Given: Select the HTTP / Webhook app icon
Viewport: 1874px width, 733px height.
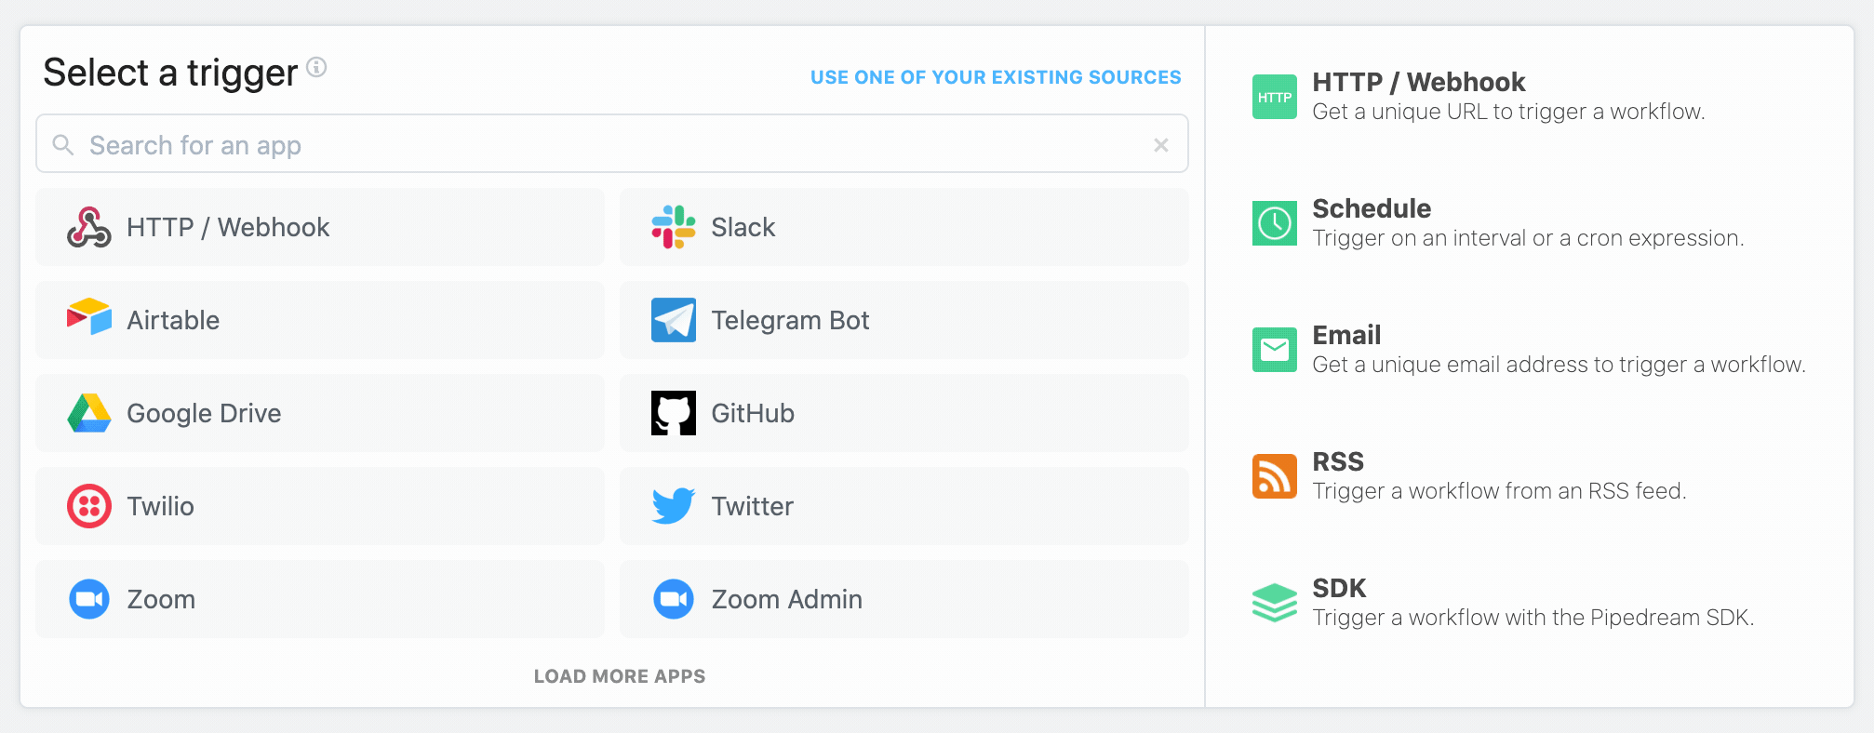Looking at the screenshot, I should click(x=88, y=227).
